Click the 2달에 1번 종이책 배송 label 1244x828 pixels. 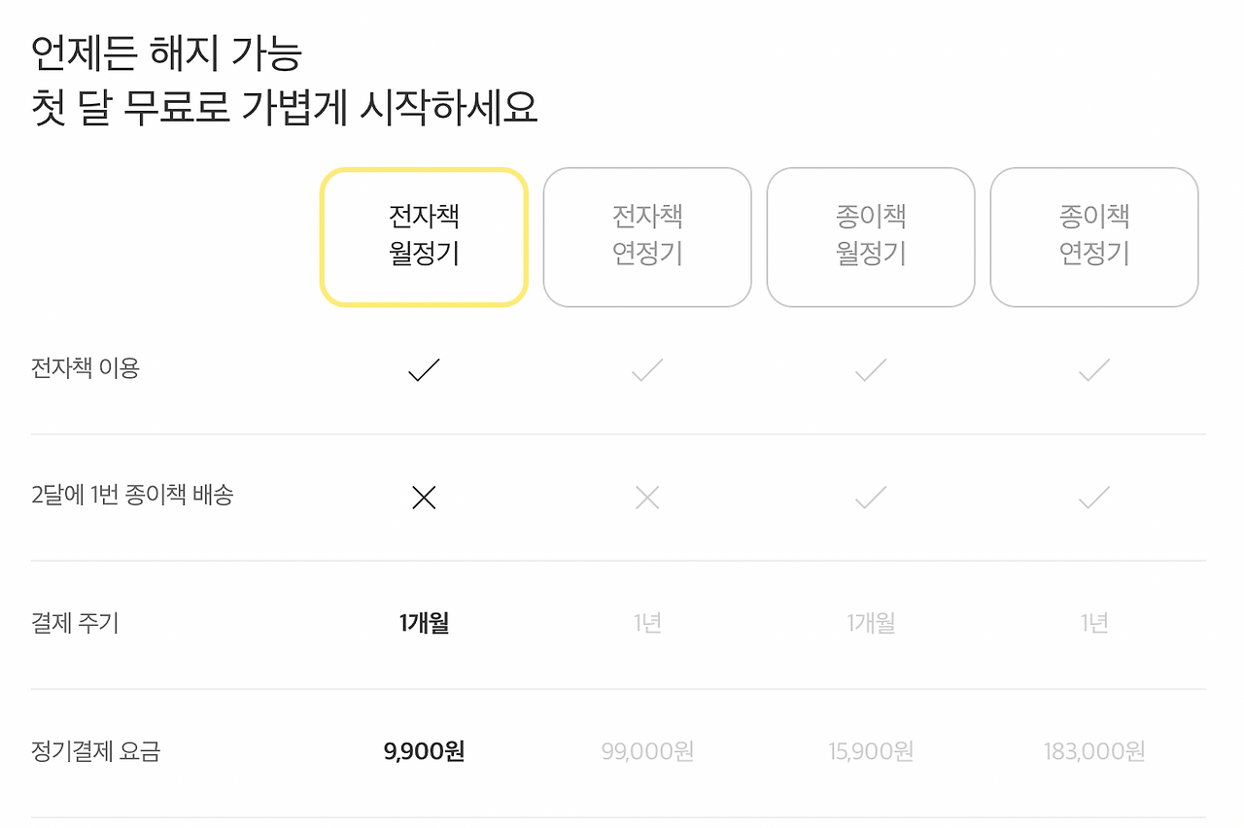click(132, 496)
